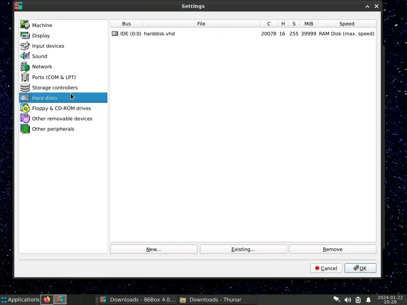Image resolution: width=407 pixels, height=305 pixels.
Task: Click the Speed column header
Action: [x=347, y=23]
